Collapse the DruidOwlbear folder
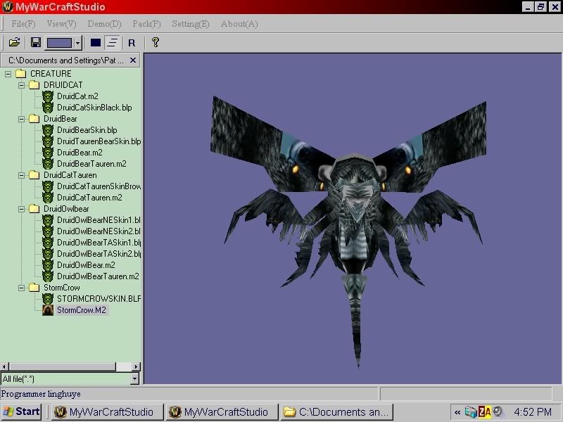The image size is (563, 422). click(x=22, y=209)
